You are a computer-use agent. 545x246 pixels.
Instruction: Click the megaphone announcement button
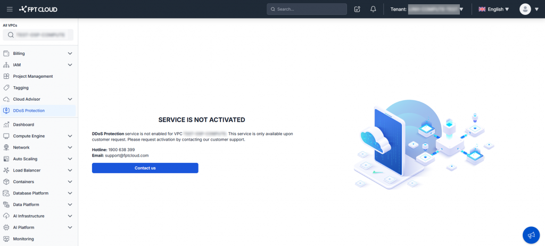tap(531, 235)
